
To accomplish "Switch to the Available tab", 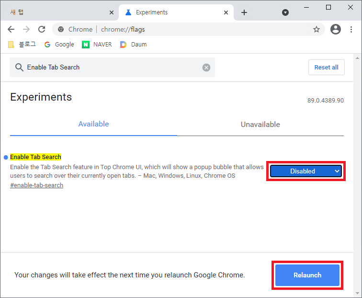I will tap(93, 124).
